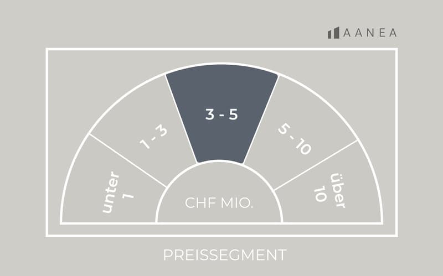Click the AANEA bar chart logo icon

[333, 33]
